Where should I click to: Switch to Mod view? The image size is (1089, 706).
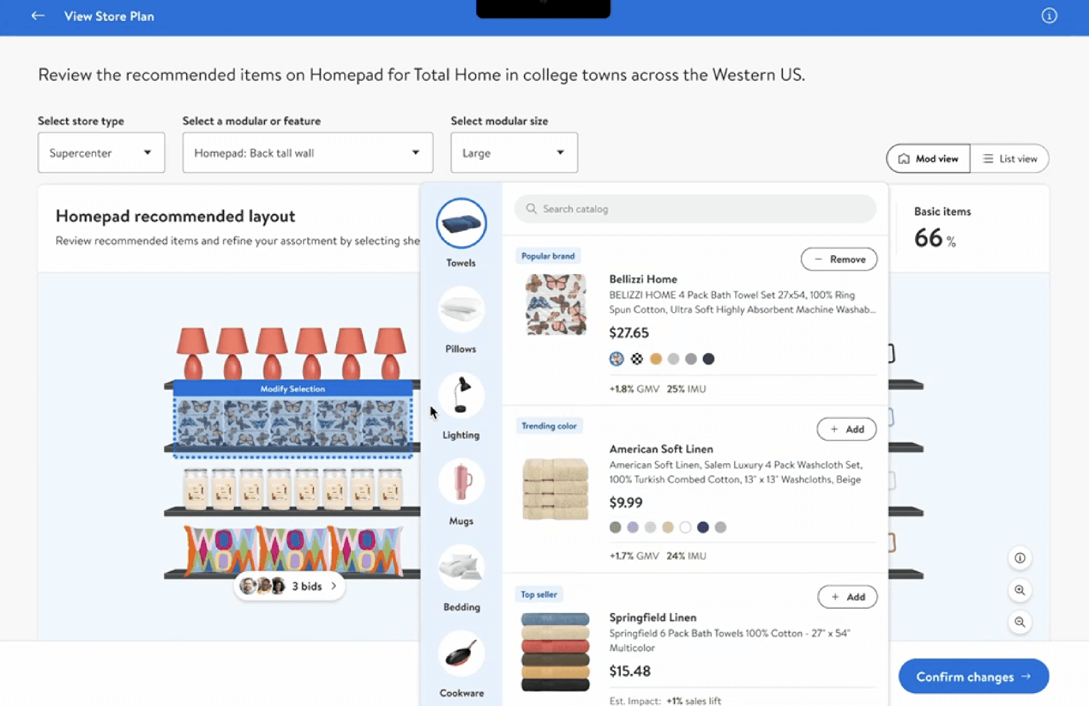[928, 158]
